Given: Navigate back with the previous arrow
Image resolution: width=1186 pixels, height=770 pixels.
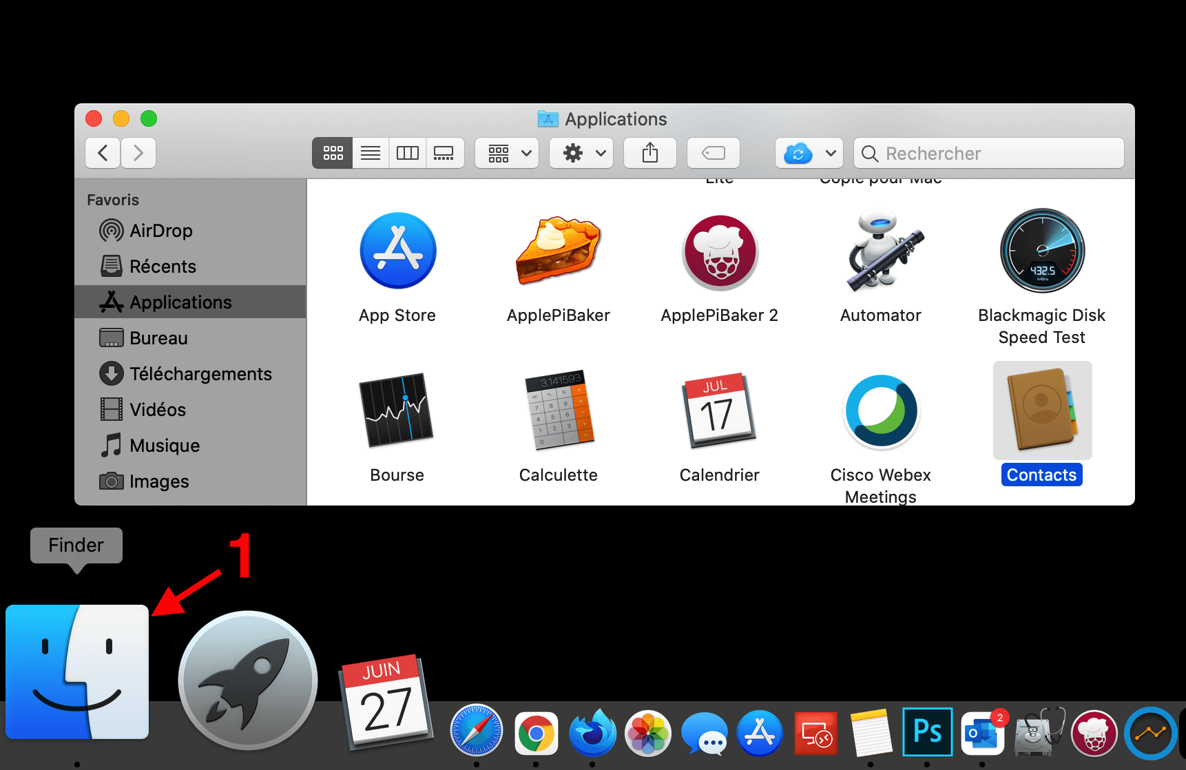Looking at the screenshot, I should [x=102, y=153].
